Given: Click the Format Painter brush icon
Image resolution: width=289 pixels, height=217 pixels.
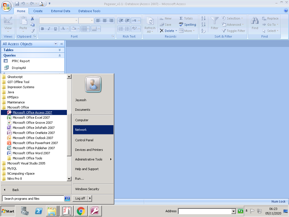Looking at the screenshot, I should click(32, 31).
